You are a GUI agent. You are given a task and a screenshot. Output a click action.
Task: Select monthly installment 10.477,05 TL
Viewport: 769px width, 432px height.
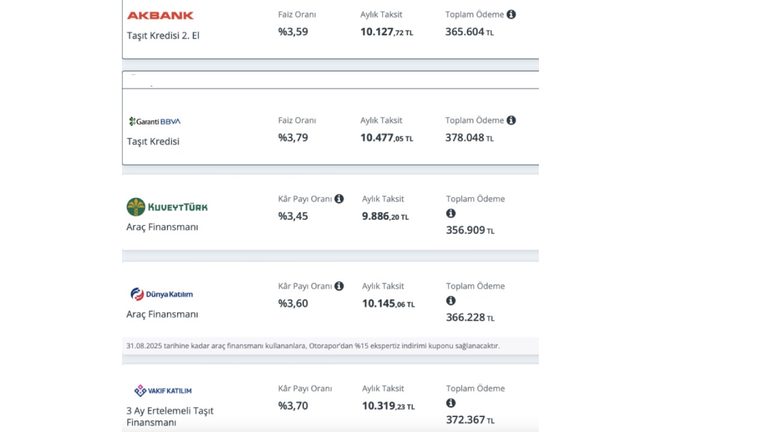(x=387, y=138)
